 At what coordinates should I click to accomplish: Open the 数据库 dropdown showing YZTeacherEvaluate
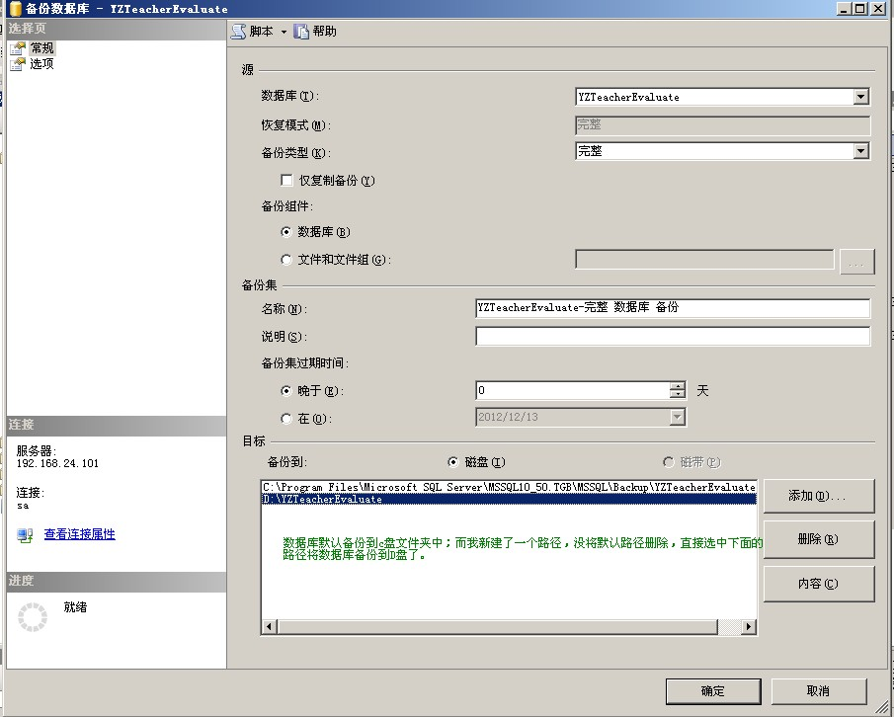pos(862,96)
